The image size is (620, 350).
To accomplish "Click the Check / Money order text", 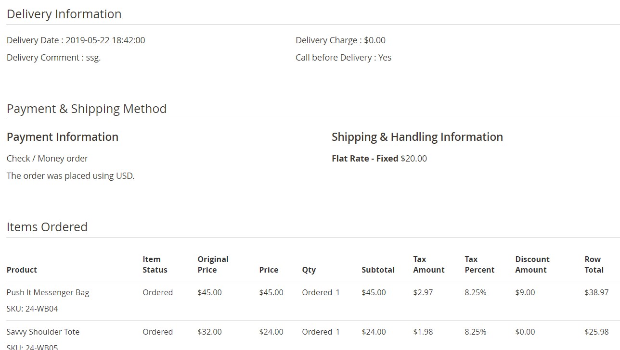I will point(47,159).
